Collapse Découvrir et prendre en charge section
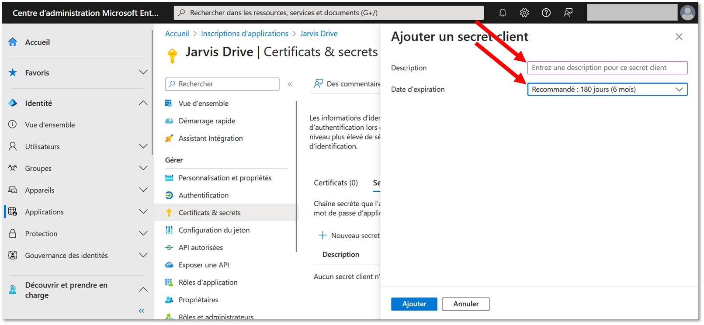 143,290
